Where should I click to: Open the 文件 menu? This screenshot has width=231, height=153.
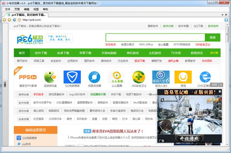(x=8, y=9)
